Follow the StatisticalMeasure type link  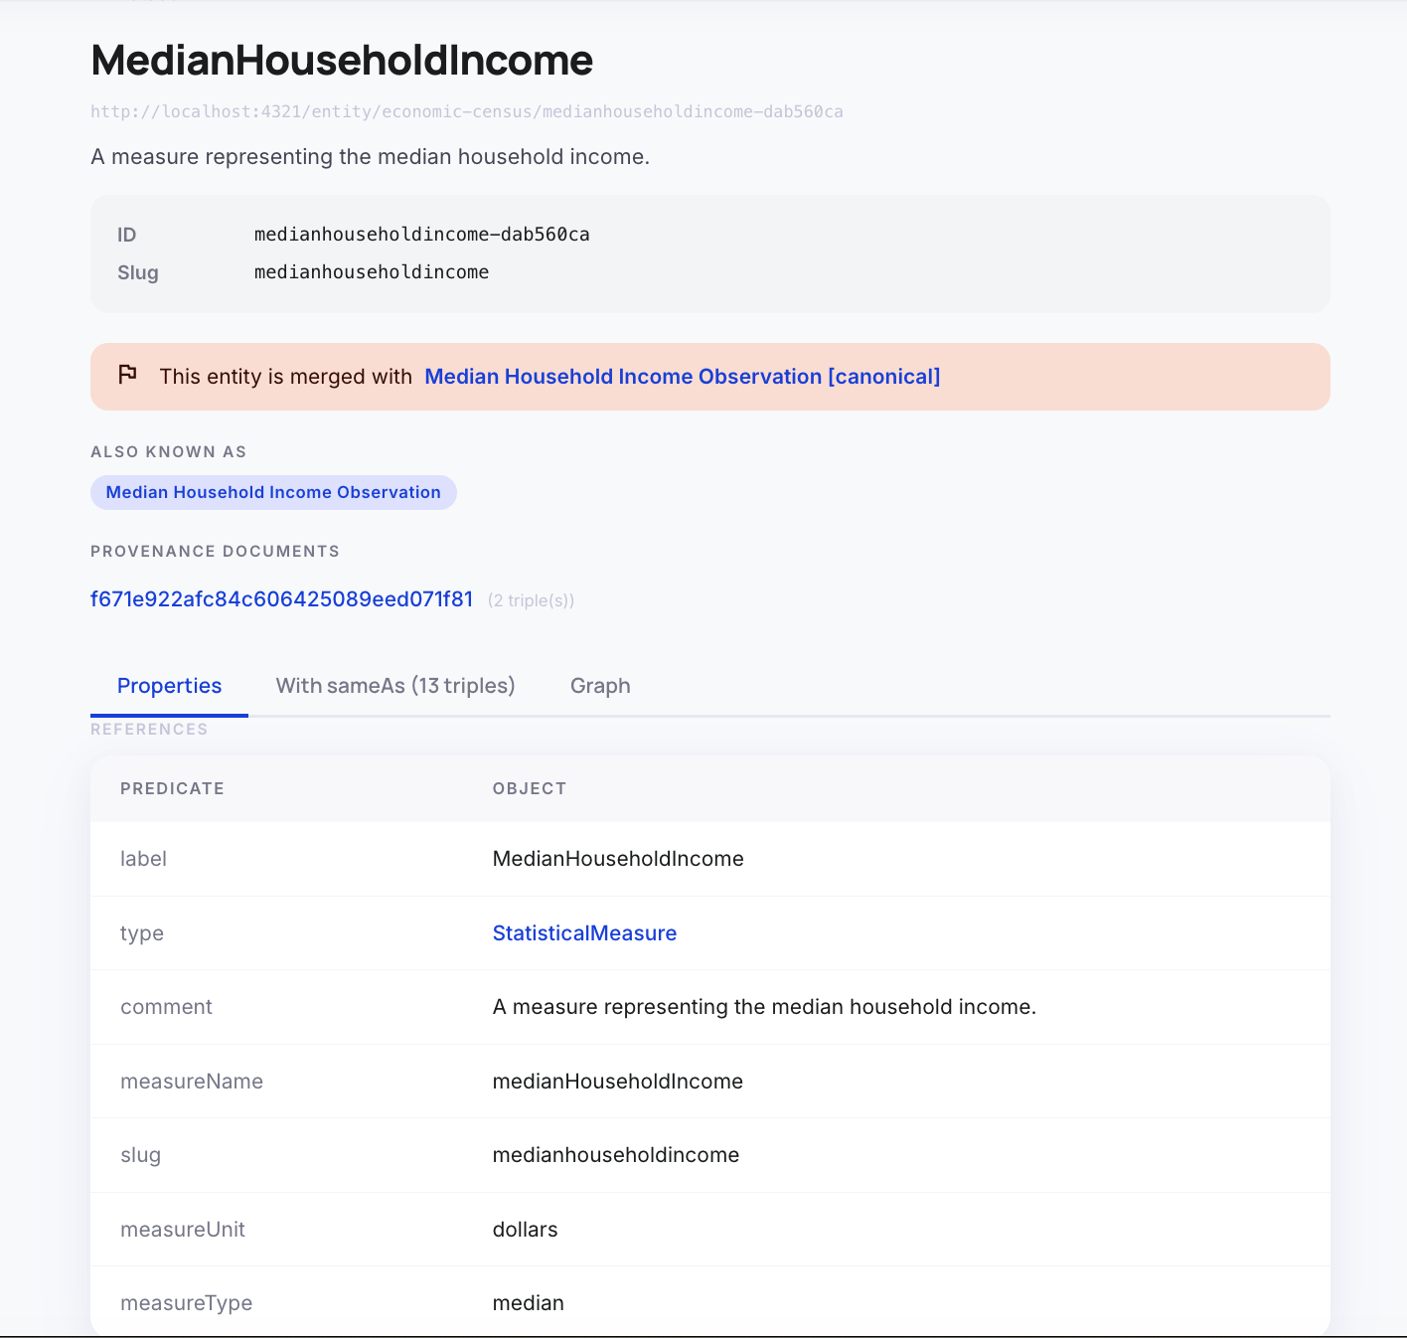[584, 933]
